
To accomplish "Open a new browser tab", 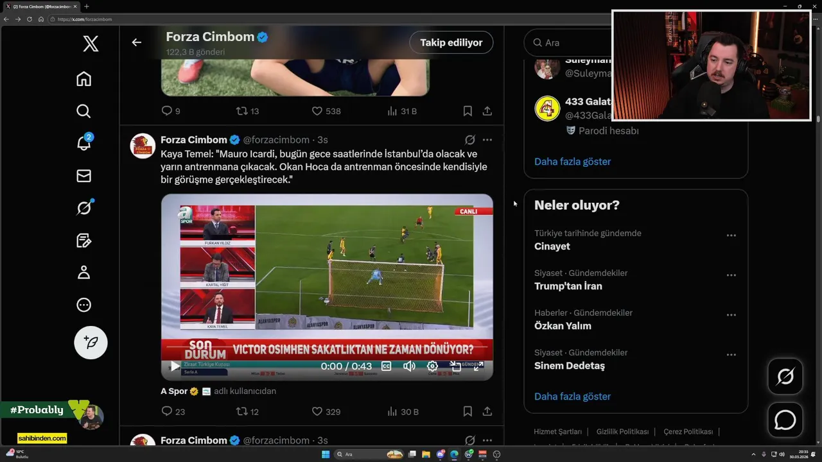I will [x=87, y=6].
